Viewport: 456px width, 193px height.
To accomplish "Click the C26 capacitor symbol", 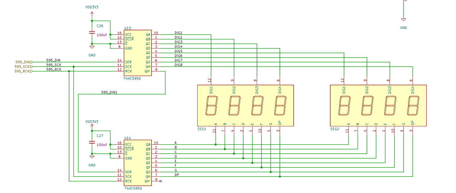I will click(x=92, y=32).
